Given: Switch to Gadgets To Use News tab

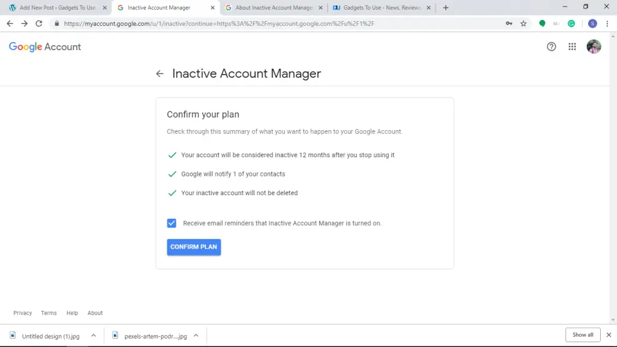Looking at the screenshot, I should coord(382,7).
